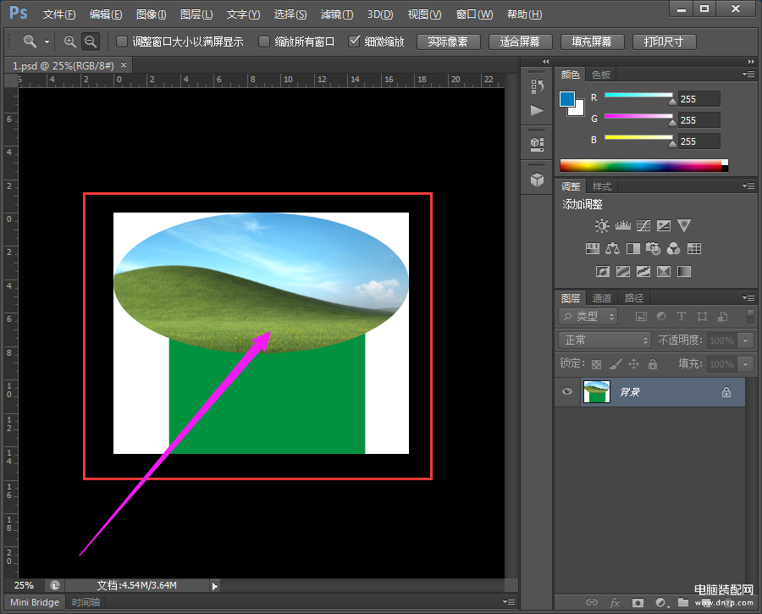
Task: Add a Levels adjustment histogram icon
Action: pos(622,225)
